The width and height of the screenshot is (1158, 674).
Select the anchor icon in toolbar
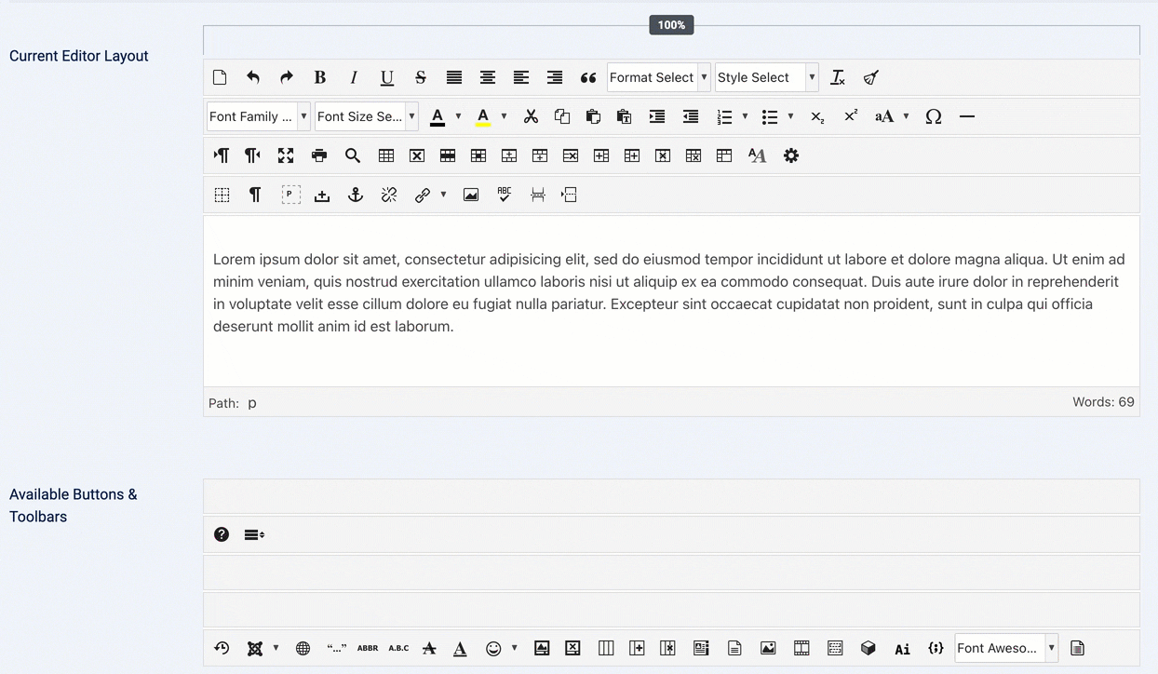[x=355, y=195]
